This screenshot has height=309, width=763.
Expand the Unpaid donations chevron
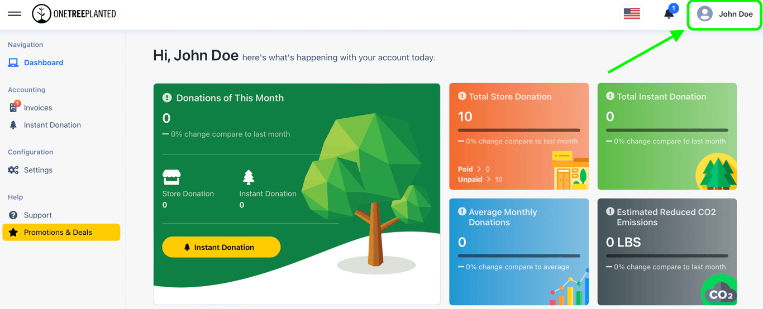tap(489, 180)
